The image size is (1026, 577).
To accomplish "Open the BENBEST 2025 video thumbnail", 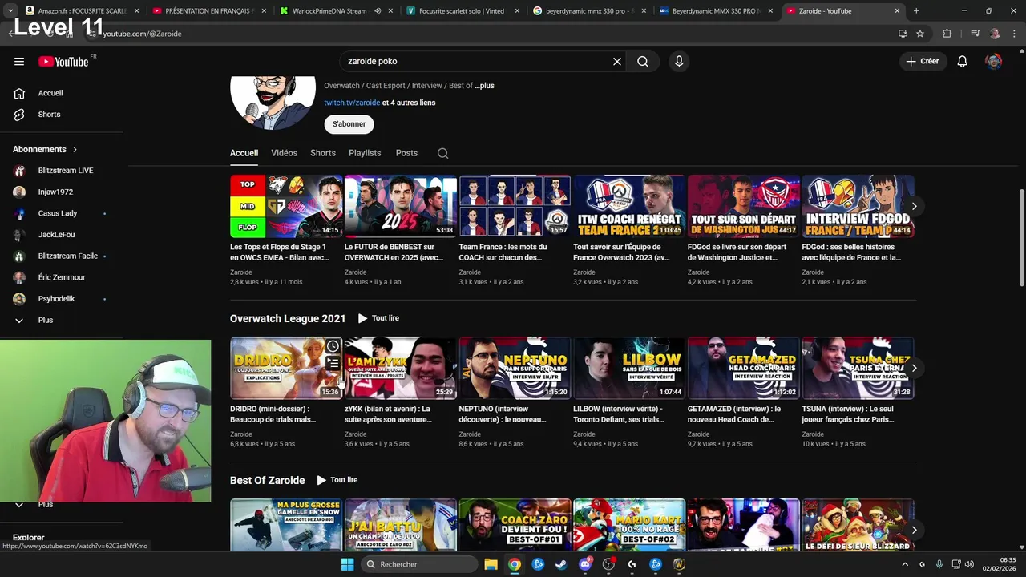I will (401, 207).
